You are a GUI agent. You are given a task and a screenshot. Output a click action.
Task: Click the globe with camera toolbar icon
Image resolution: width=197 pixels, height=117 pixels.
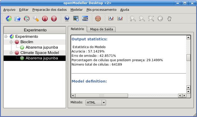click(27, 19)
